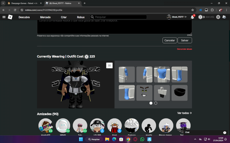Open the blue left leg item, bottom-left thumbnail

tap(127, 93)
